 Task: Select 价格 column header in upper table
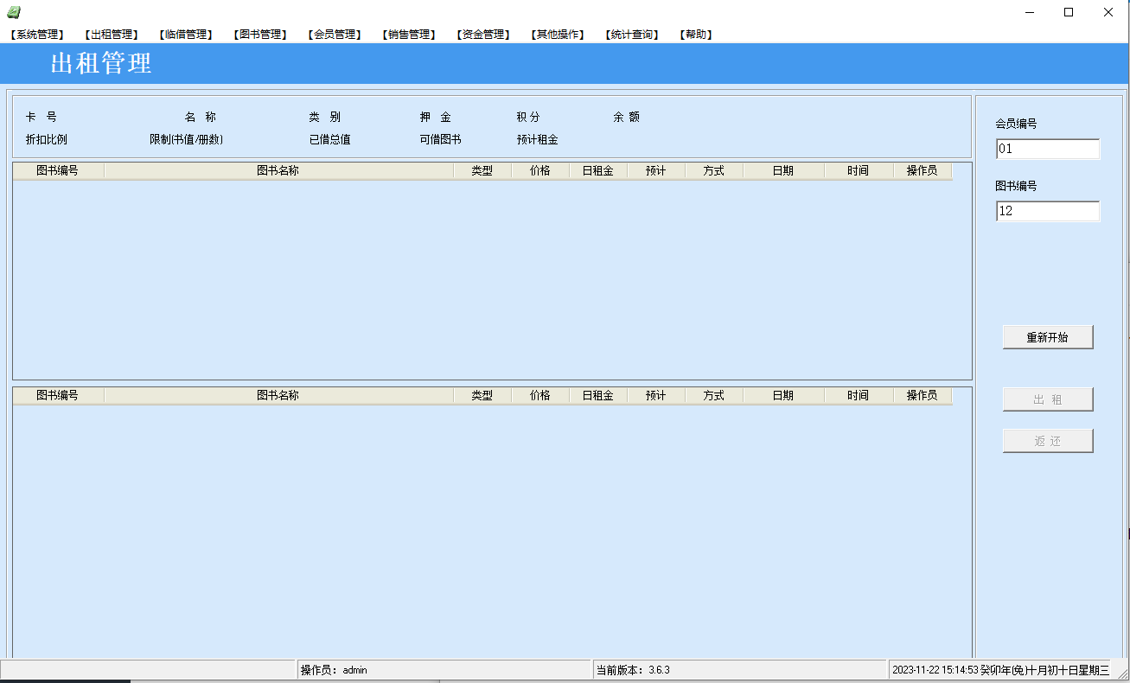click(x=540, y=171)
